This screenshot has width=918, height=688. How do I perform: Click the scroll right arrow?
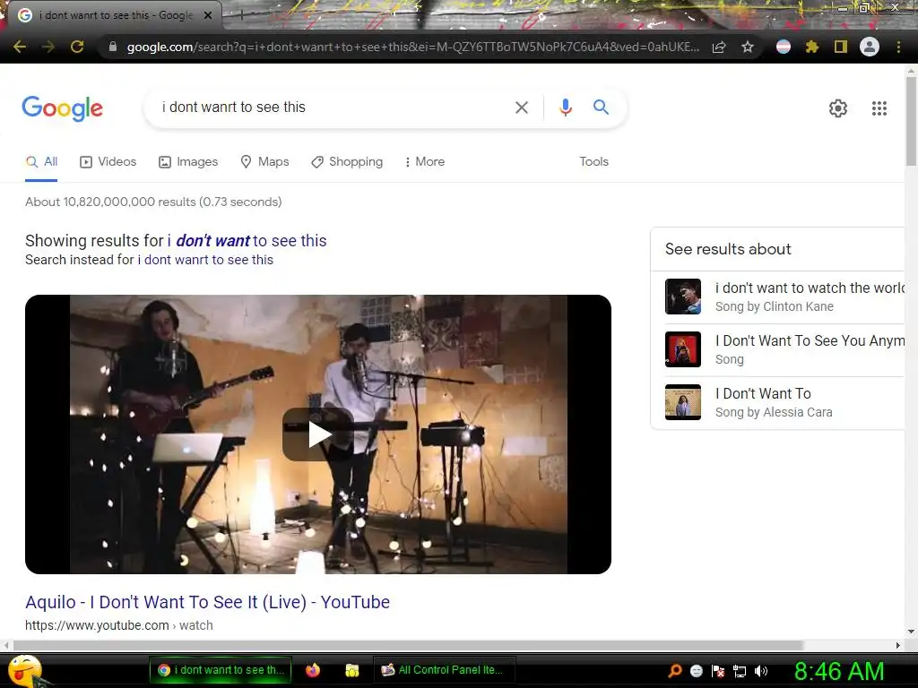pyautogui.click(x=898, y=645)
